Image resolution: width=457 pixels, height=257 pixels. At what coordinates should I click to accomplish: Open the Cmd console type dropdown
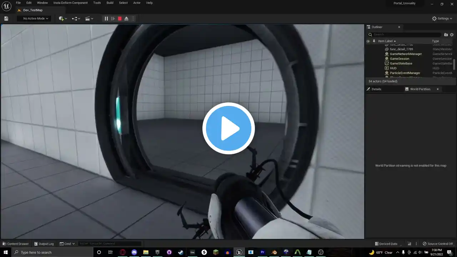[67, 244]
